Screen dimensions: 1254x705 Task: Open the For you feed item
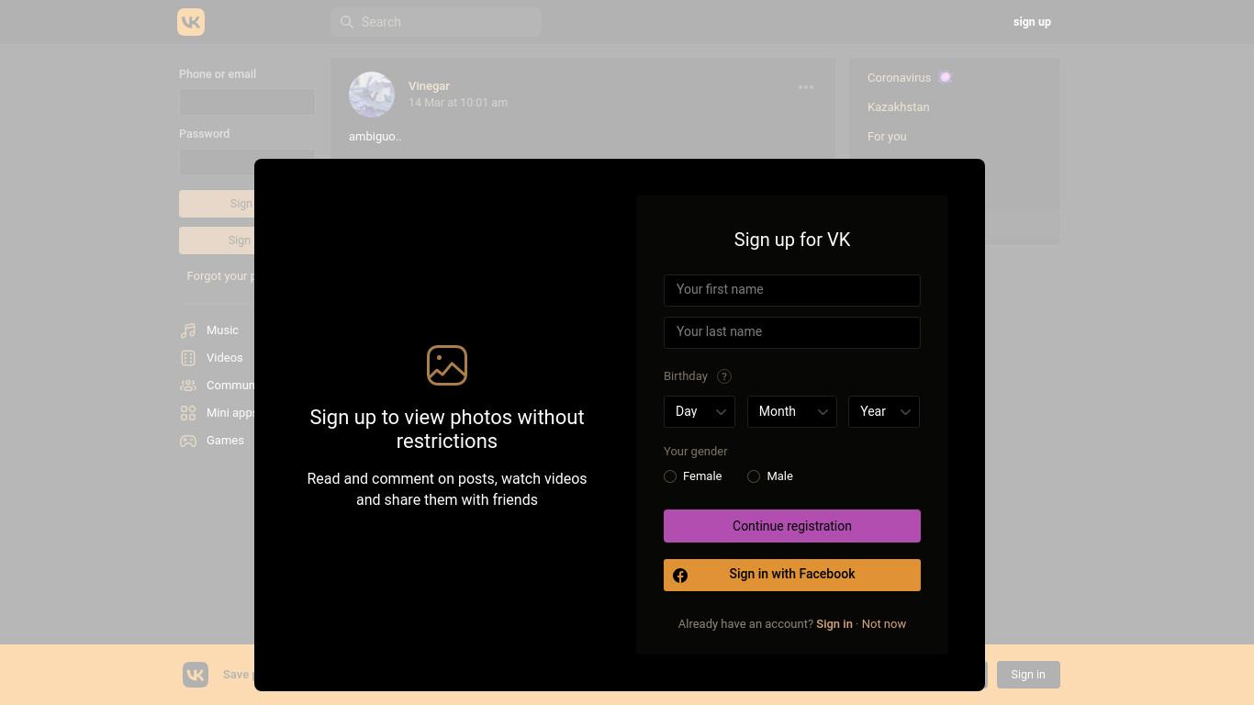(954, 137)
